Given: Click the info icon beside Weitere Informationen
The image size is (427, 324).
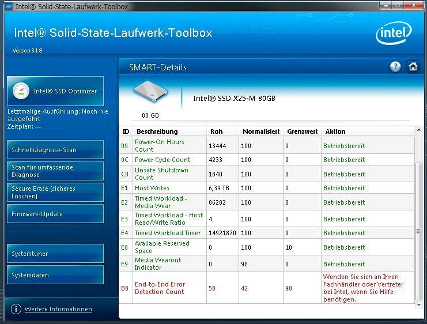Looking at the screenshot, I should (16, 309).
